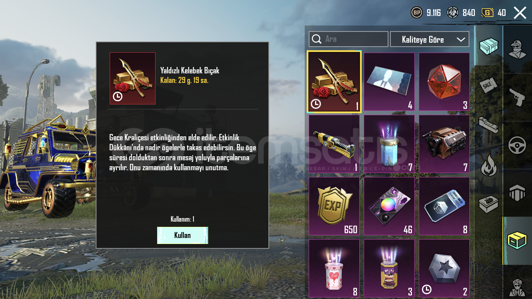The width and height of the screenshot is (532, 299).
Task: Select the yellow weapon attachment item
Action: point(334,144)
